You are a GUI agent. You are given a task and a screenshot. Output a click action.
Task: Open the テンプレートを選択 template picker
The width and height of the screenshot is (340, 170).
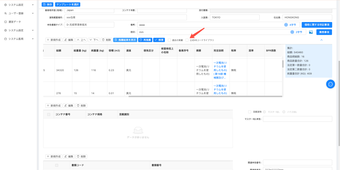[x=68, y=5]
